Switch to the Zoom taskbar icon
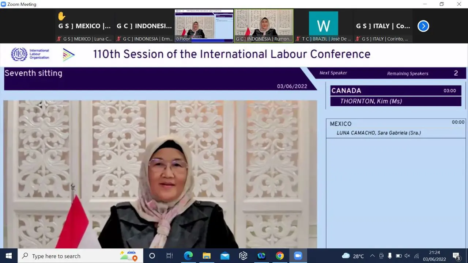 [298, 256]
